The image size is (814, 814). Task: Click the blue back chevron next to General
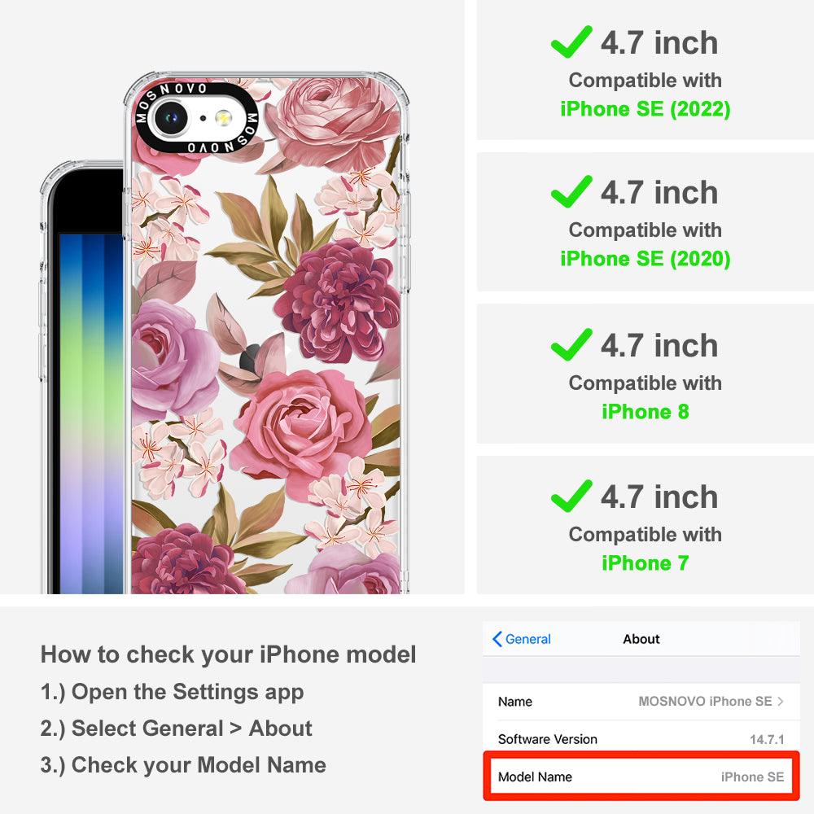pos(497,639)
